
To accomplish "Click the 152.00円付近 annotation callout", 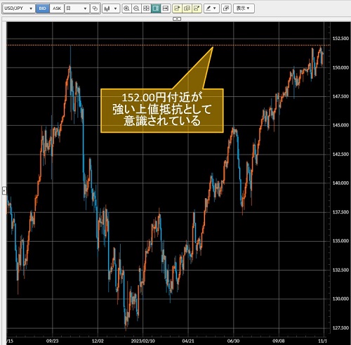I will pyautogui.click(x=162, y=110).
